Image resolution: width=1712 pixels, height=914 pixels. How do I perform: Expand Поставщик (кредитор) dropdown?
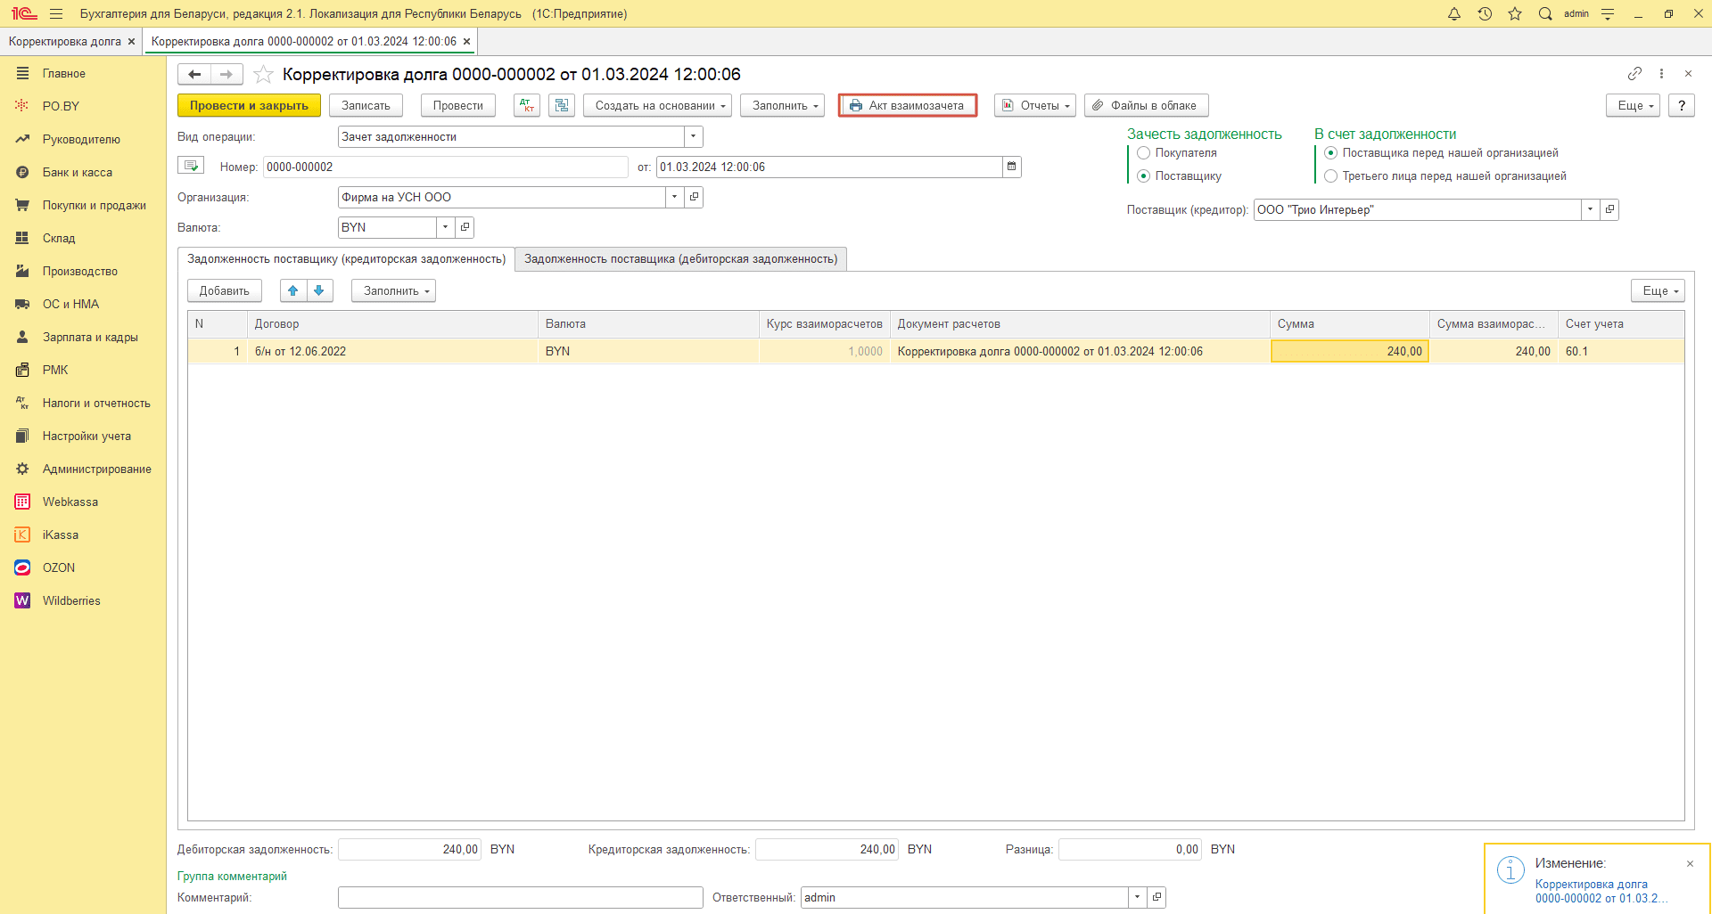(1590, 209)
